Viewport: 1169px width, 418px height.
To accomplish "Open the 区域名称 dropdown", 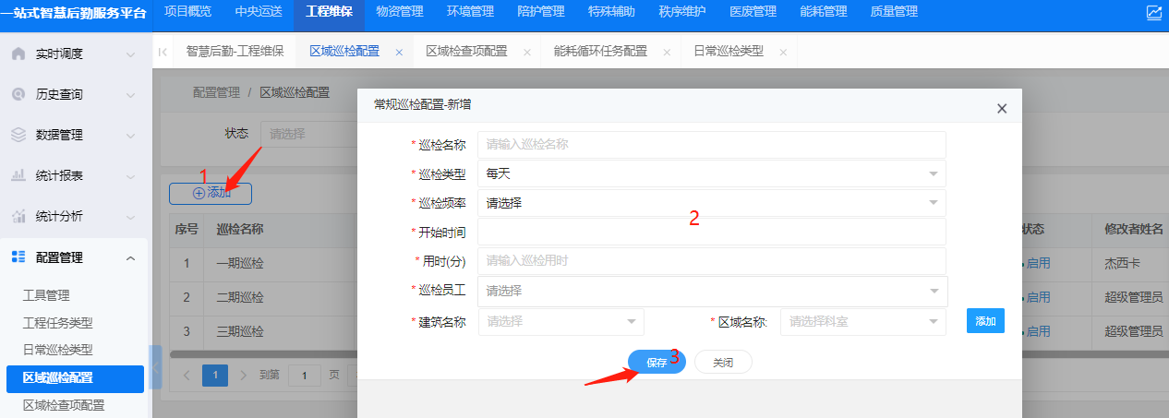I will coord(863,321).
